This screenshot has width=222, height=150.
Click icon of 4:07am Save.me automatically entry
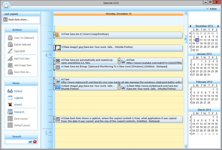[58, 61]
